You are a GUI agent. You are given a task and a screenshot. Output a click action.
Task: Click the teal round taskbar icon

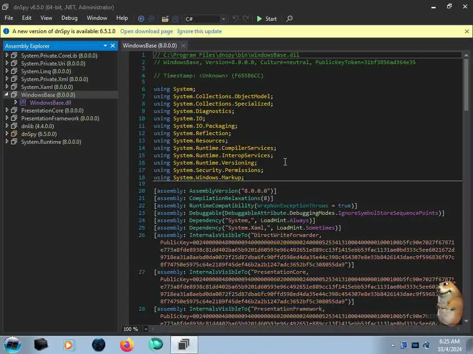[156, 345]
